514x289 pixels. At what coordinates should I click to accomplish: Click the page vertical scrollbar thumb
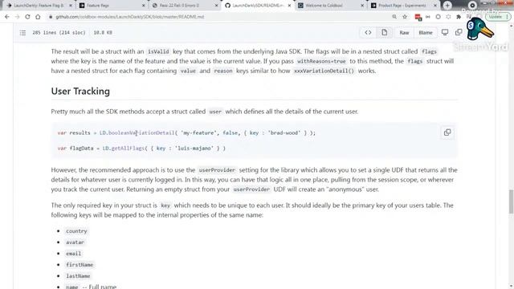(x=511, y=201)
